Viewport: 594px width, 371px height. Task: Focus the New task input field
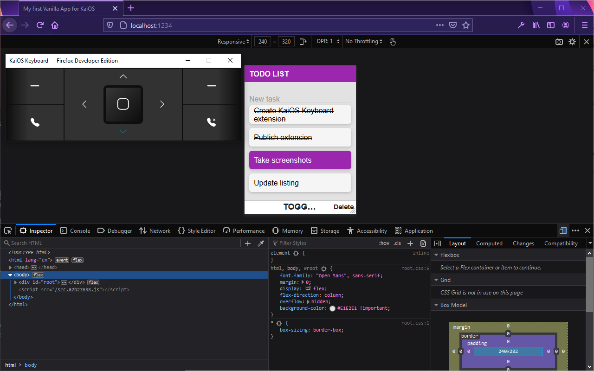point(300,99)
